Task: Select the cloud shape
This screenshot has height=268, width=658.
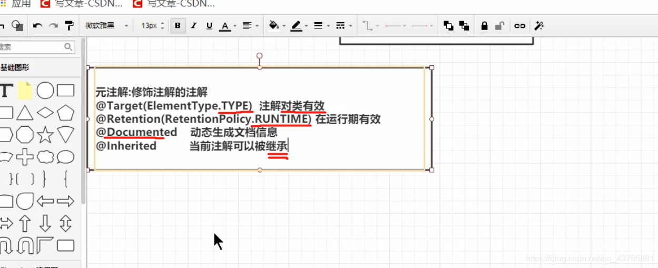Action: (x=45, y=157)
